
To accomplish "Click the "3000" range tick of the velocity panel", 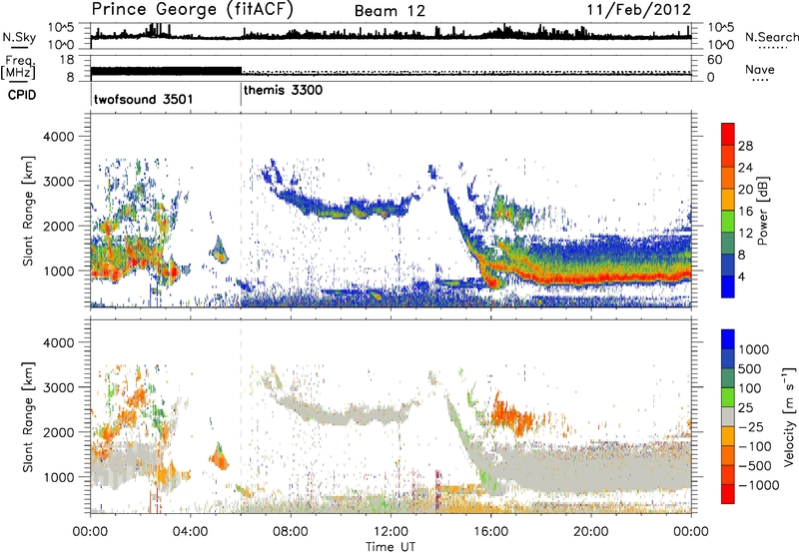I will pos(58,387).
